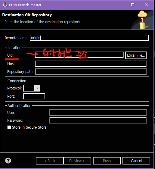Click the Port input box
155x169 pixels.
click(34, 96)
